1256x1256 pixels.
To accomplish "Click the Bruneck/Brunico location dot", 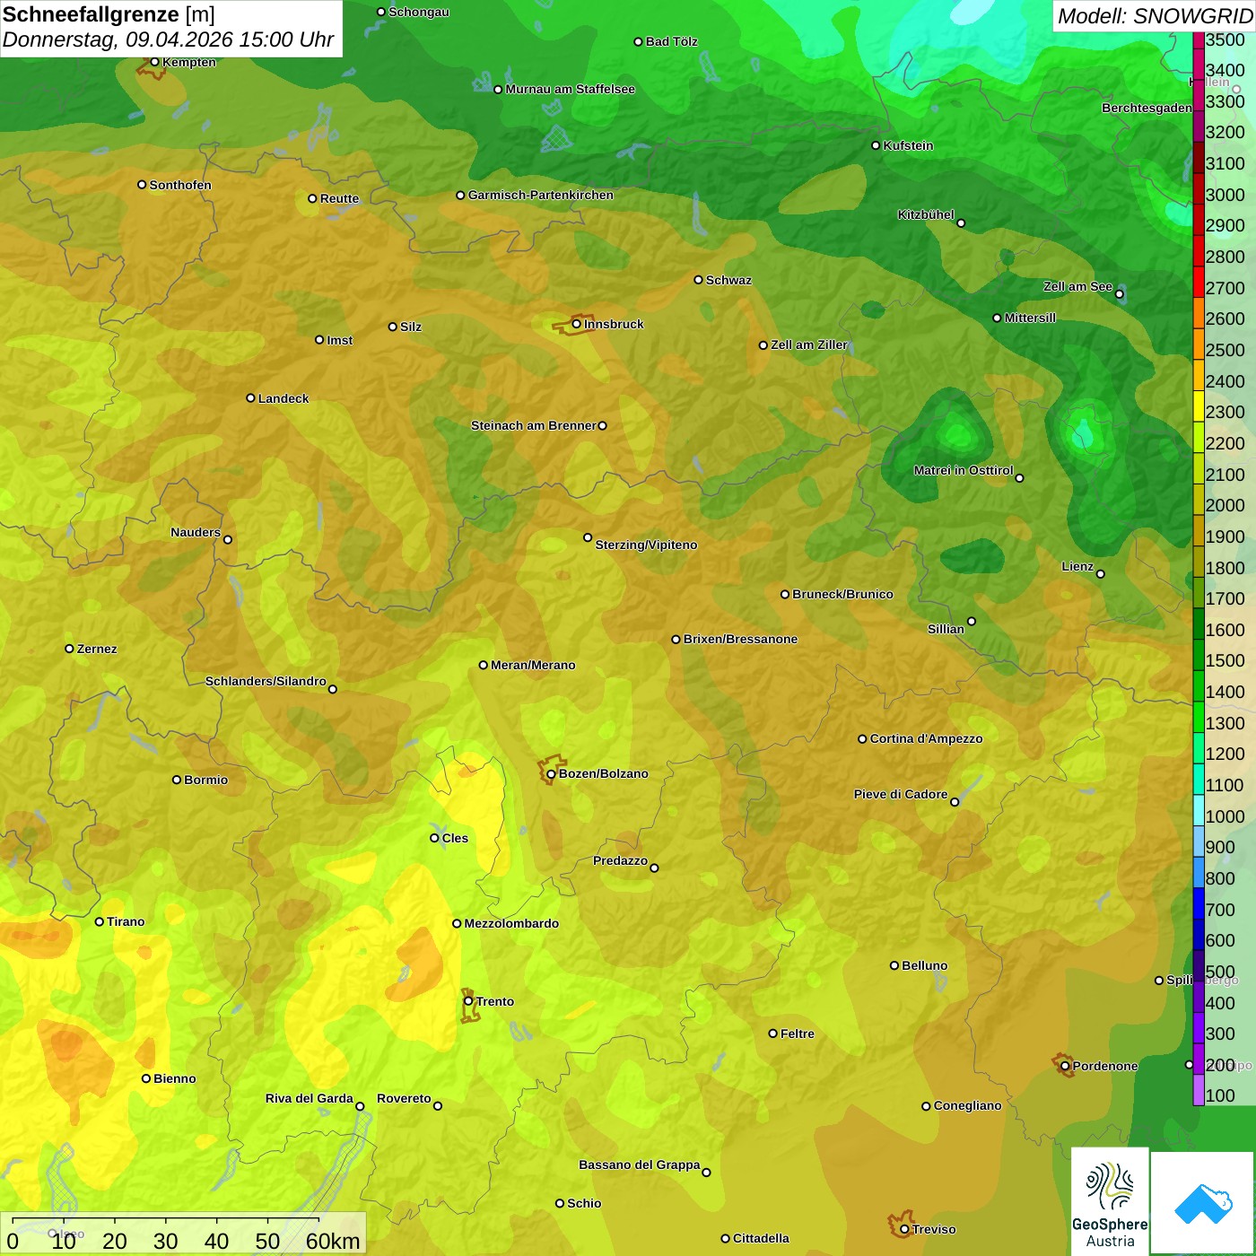I will tap(785, 594).
